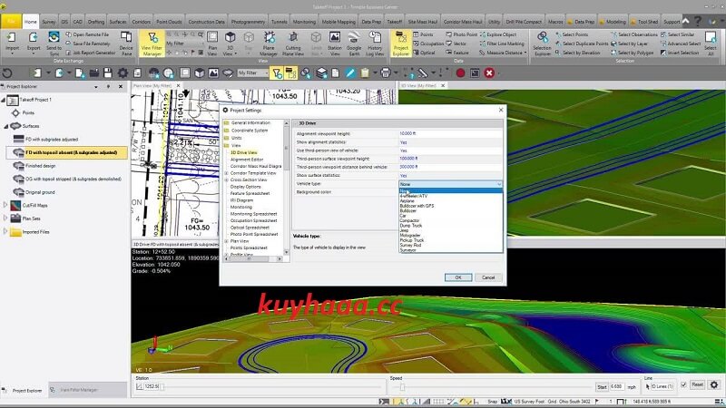This screenshot has height=408, width=726.
Task: Toggle the Project Explorer ribbon button
Action: point(401,44)
